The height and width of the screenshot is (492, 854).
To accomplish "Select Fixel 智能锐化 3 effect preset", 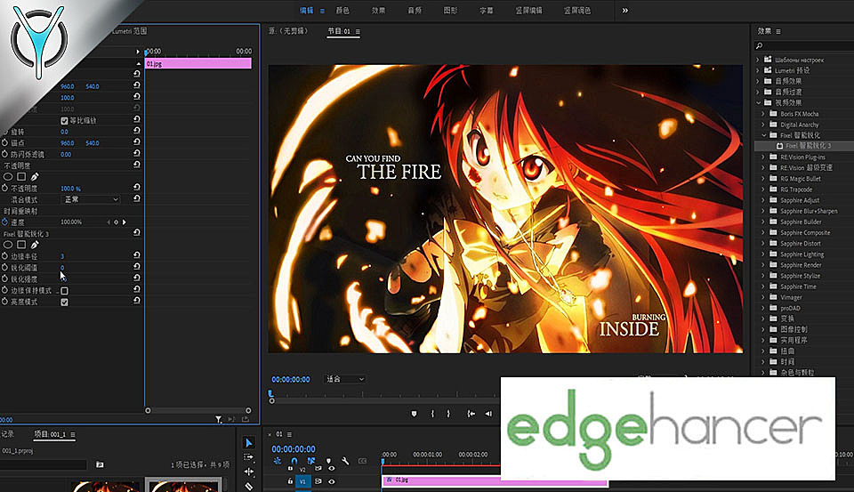I will [x=804, y=146].
